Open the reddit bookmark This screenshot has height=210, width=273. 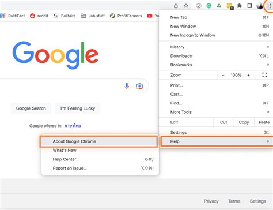point(39,16)
